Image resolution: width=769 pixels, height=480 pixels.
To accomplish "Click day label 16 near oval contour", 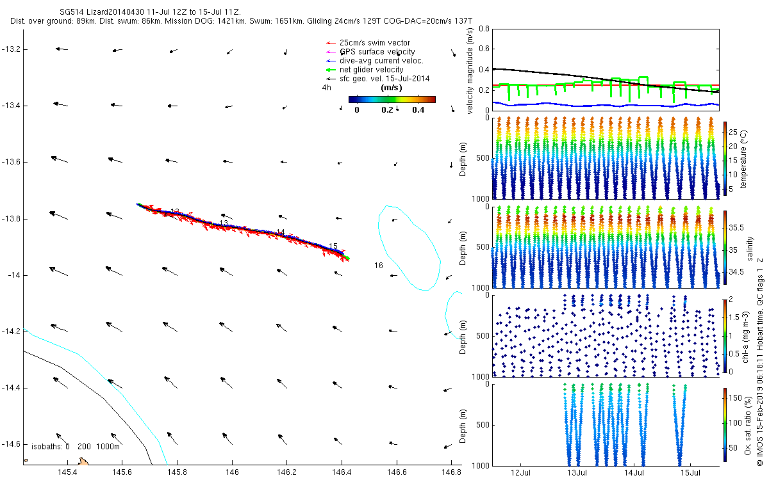I will point(379,265).
